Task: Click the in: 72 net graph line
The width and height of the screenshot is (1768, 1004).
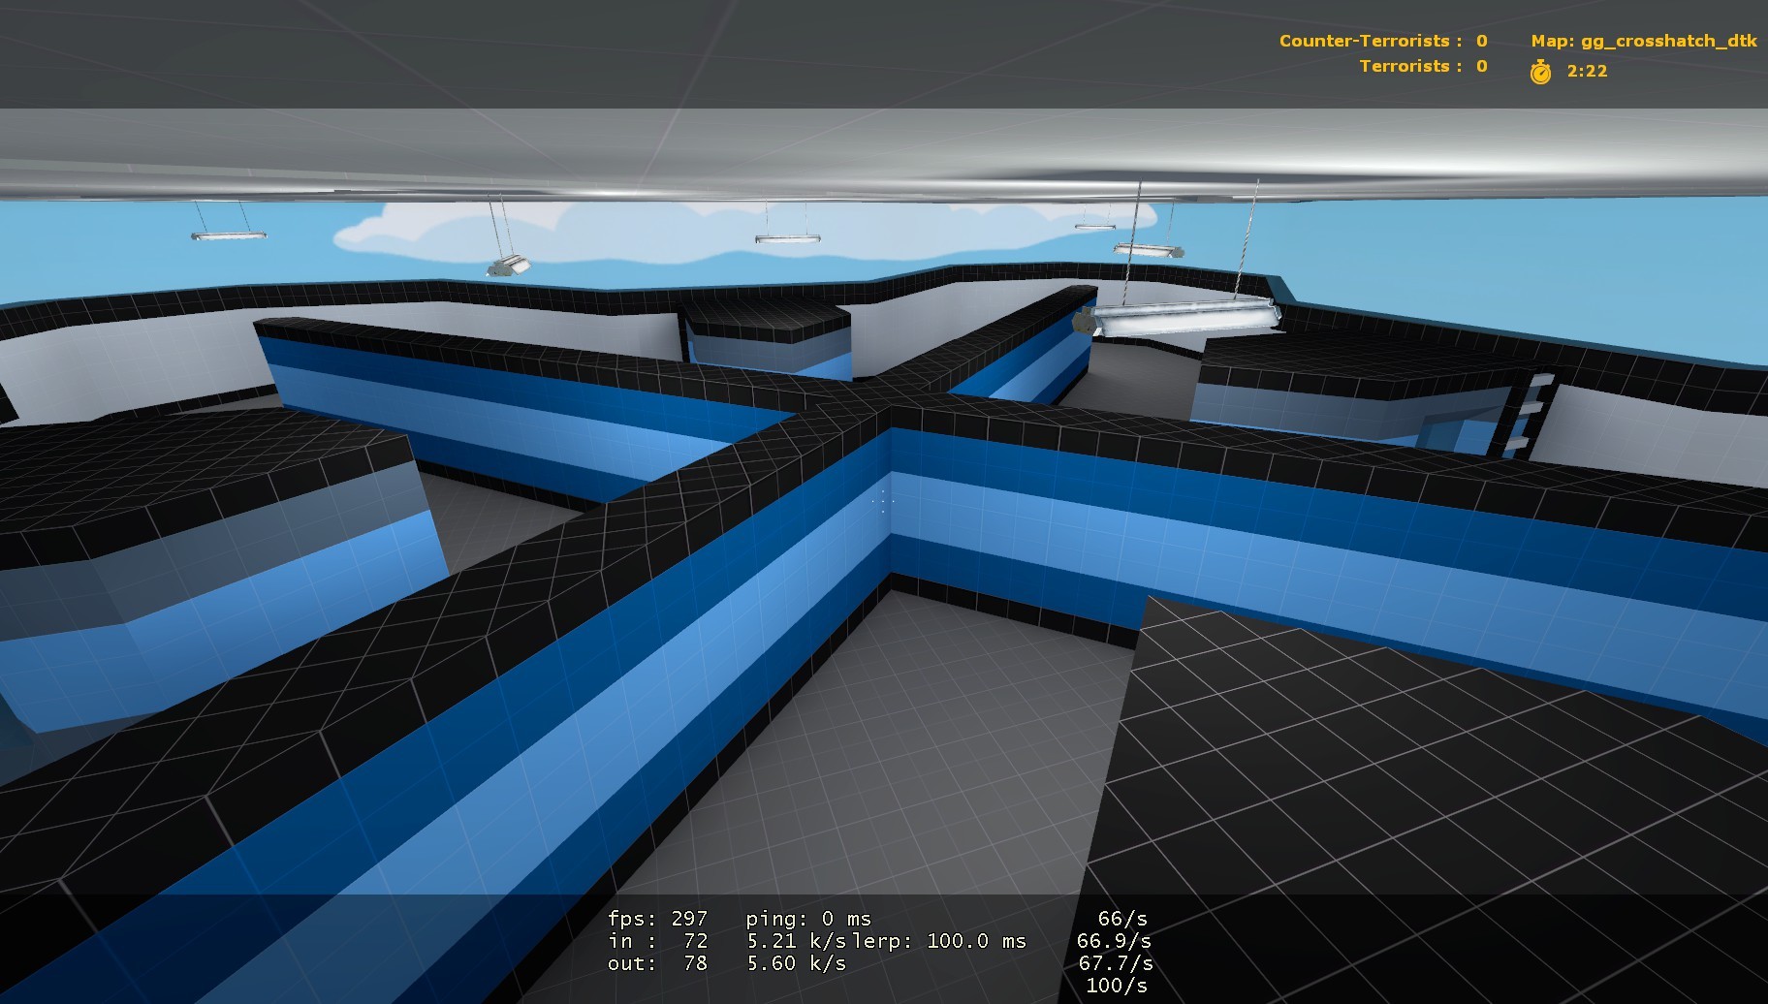Action: 657,941
